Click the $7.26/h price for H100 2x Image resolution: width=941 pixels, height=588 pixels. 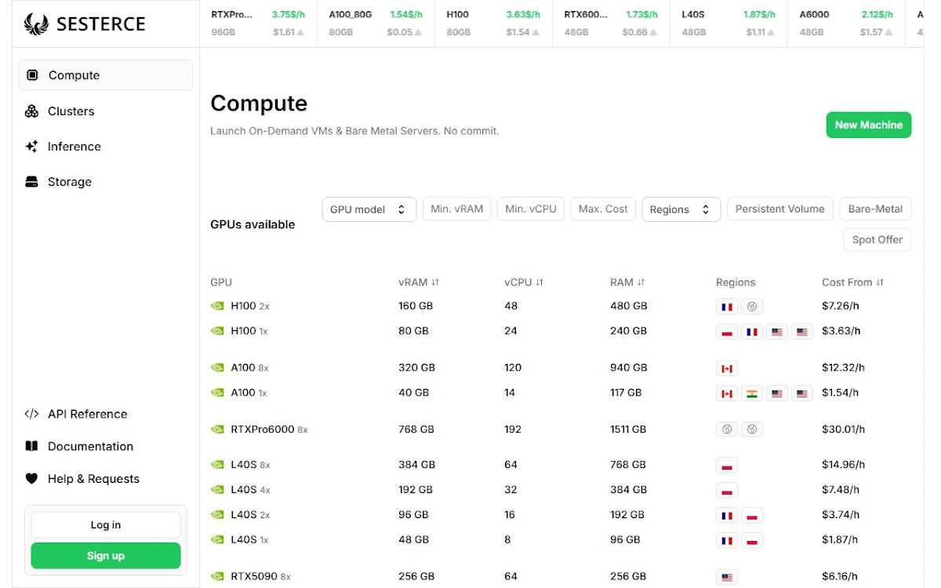click(841, 307)
